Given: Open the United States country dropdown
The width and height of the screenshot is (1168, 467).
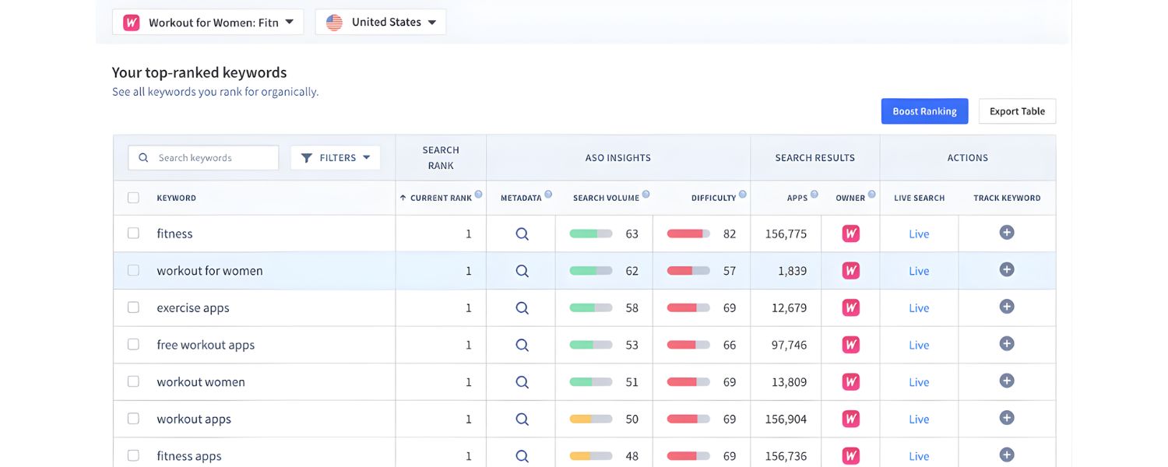Looking at the screenshot, I should point(380,22).
